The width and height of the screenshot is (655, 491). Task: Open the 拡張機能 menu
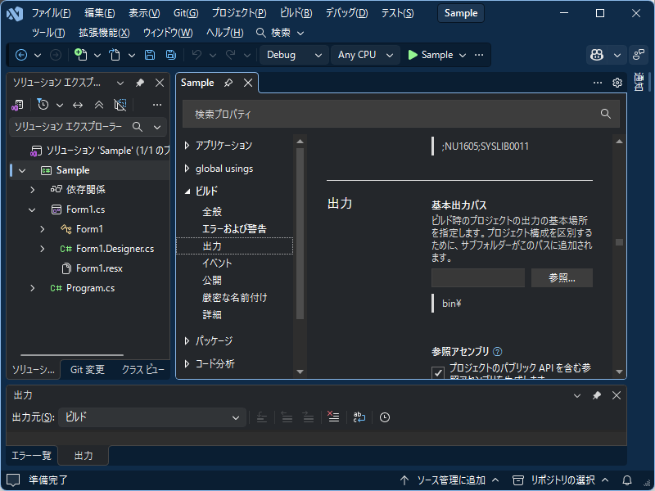coord(104,33)
